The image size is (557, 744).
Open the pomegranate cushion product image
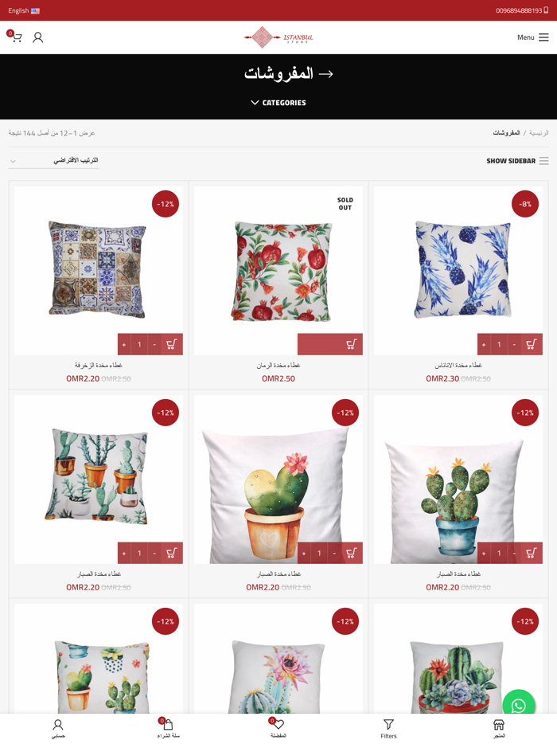[278, 271]
